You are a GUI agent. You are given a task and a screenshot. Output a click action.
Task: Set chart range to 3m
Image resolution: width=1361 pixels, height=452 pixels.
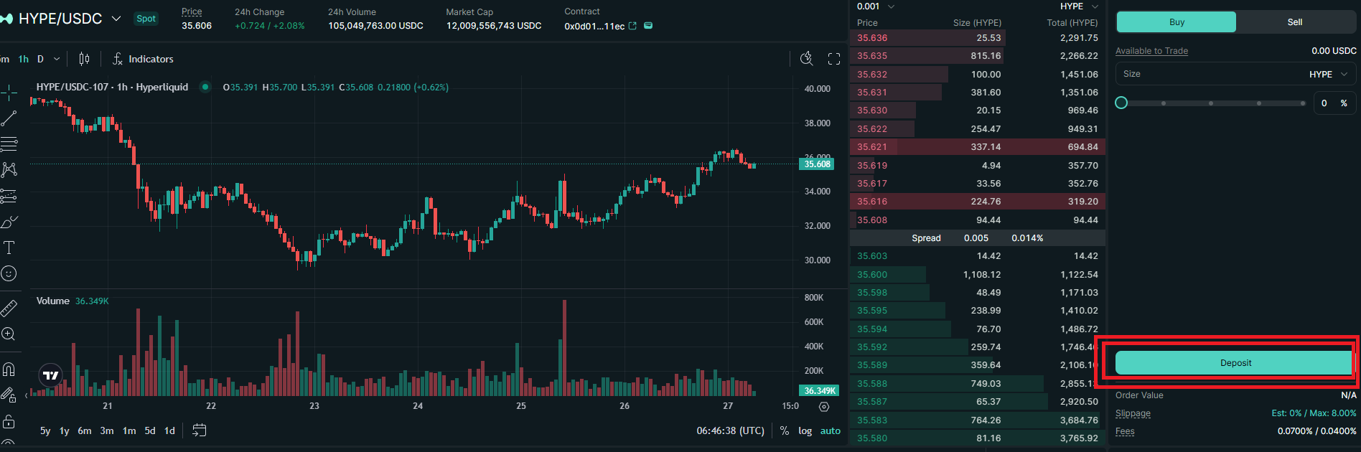tap(107, 430)
